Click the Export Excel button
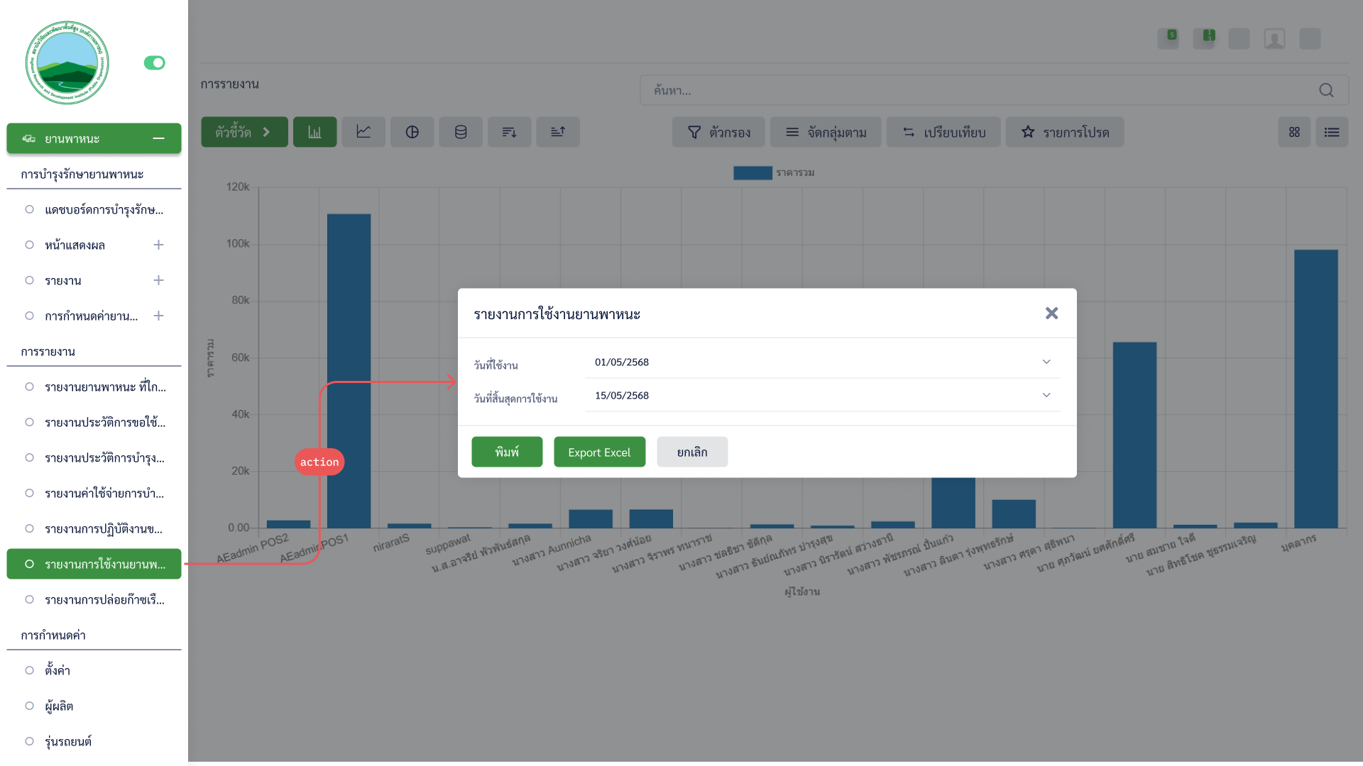The height and width of the screenshot is (766, 1363). pyautogui.click(x=599, y=452)
